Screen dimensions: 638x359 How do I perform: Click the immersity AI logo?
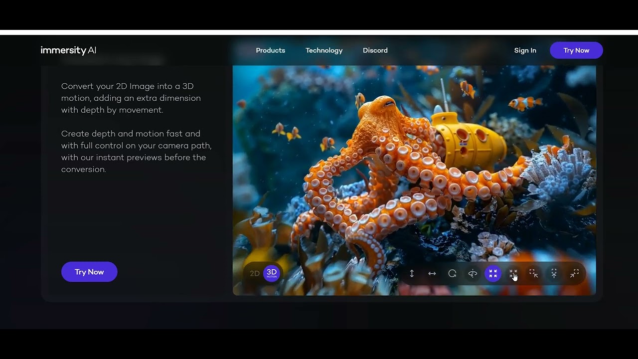pyautogui.click(x=68, y=50)
